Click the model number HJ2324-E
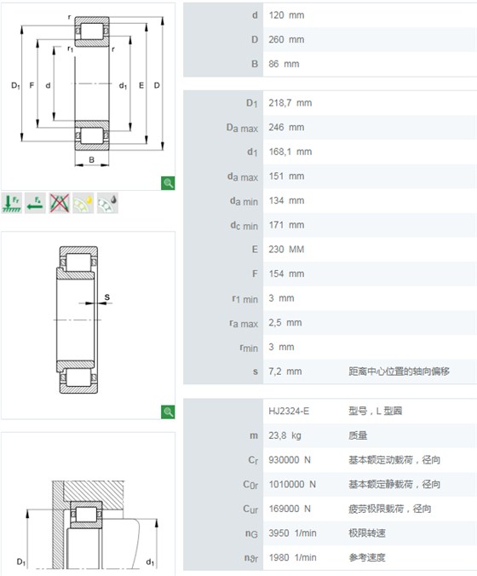477x576 pixels. pos(289,411)
